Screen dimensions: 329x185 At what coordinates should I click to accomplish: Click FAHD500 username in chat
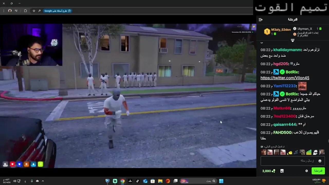click(283, 133)
